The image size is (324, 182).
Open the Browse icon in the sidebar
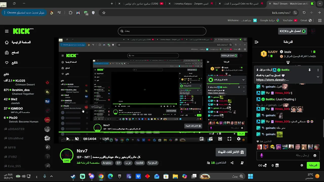(x=7, y=53)
